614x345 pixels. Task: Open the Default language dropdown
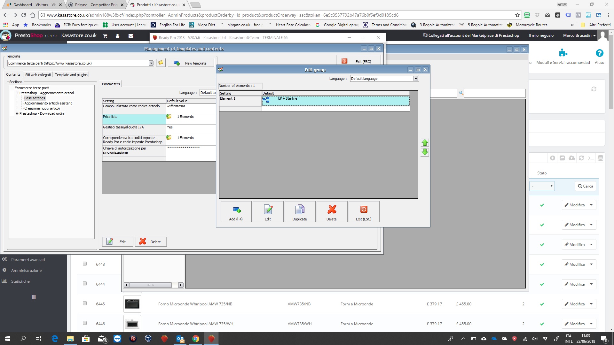point(416,79)
